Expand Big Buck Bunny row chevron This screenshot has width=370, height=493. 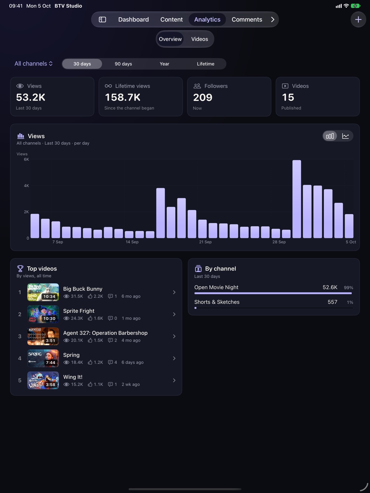pyautogui.click(x=174, y=292)
